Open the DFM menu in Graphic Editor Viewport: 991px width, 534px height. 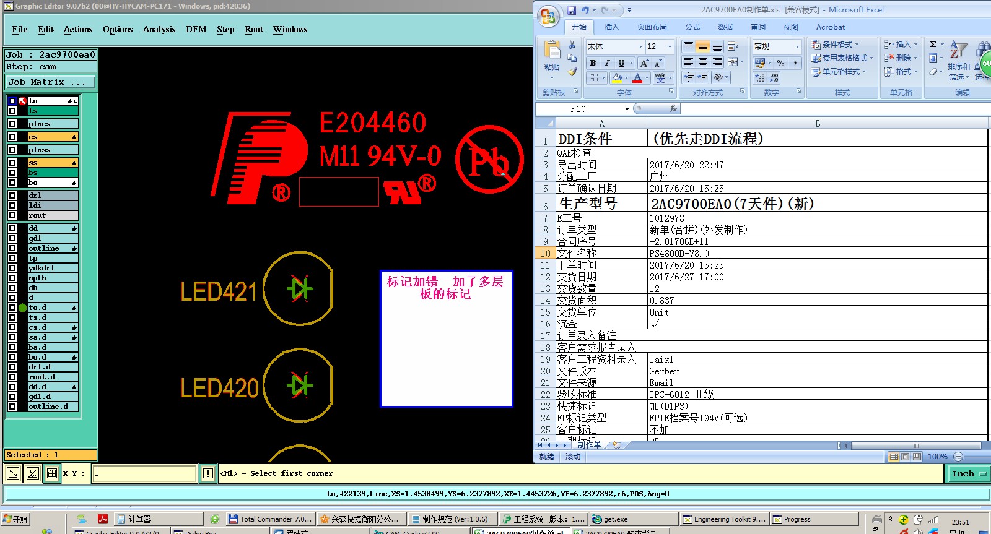click(196, 29)
